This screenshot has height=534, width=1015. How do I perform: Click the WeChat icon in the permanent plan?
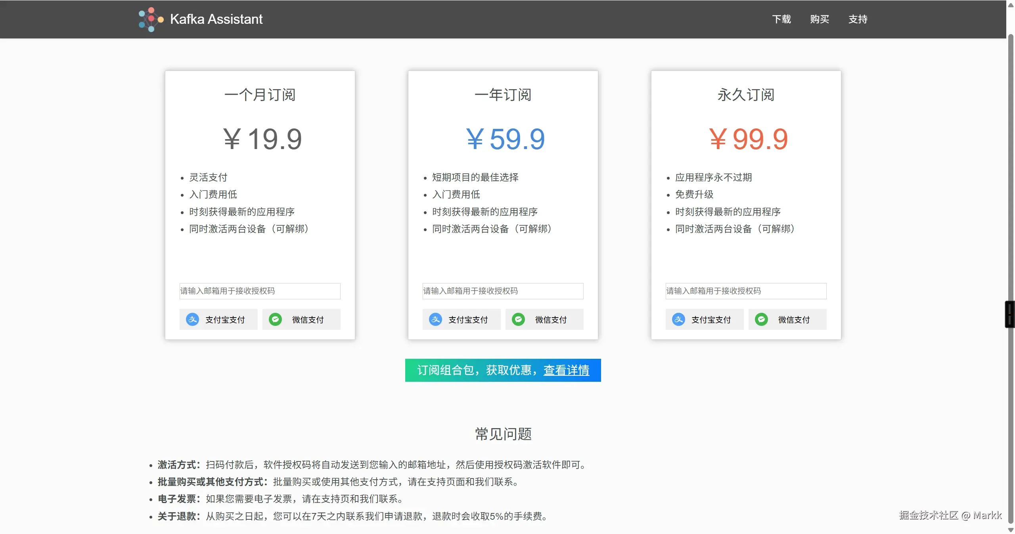coord(761,320)
